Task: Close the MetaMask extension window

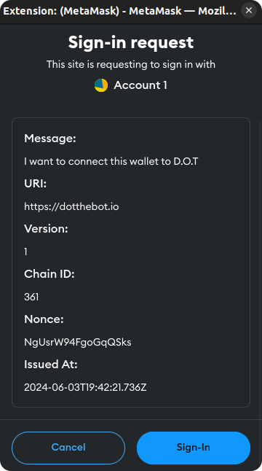Action: click(249, 10)
